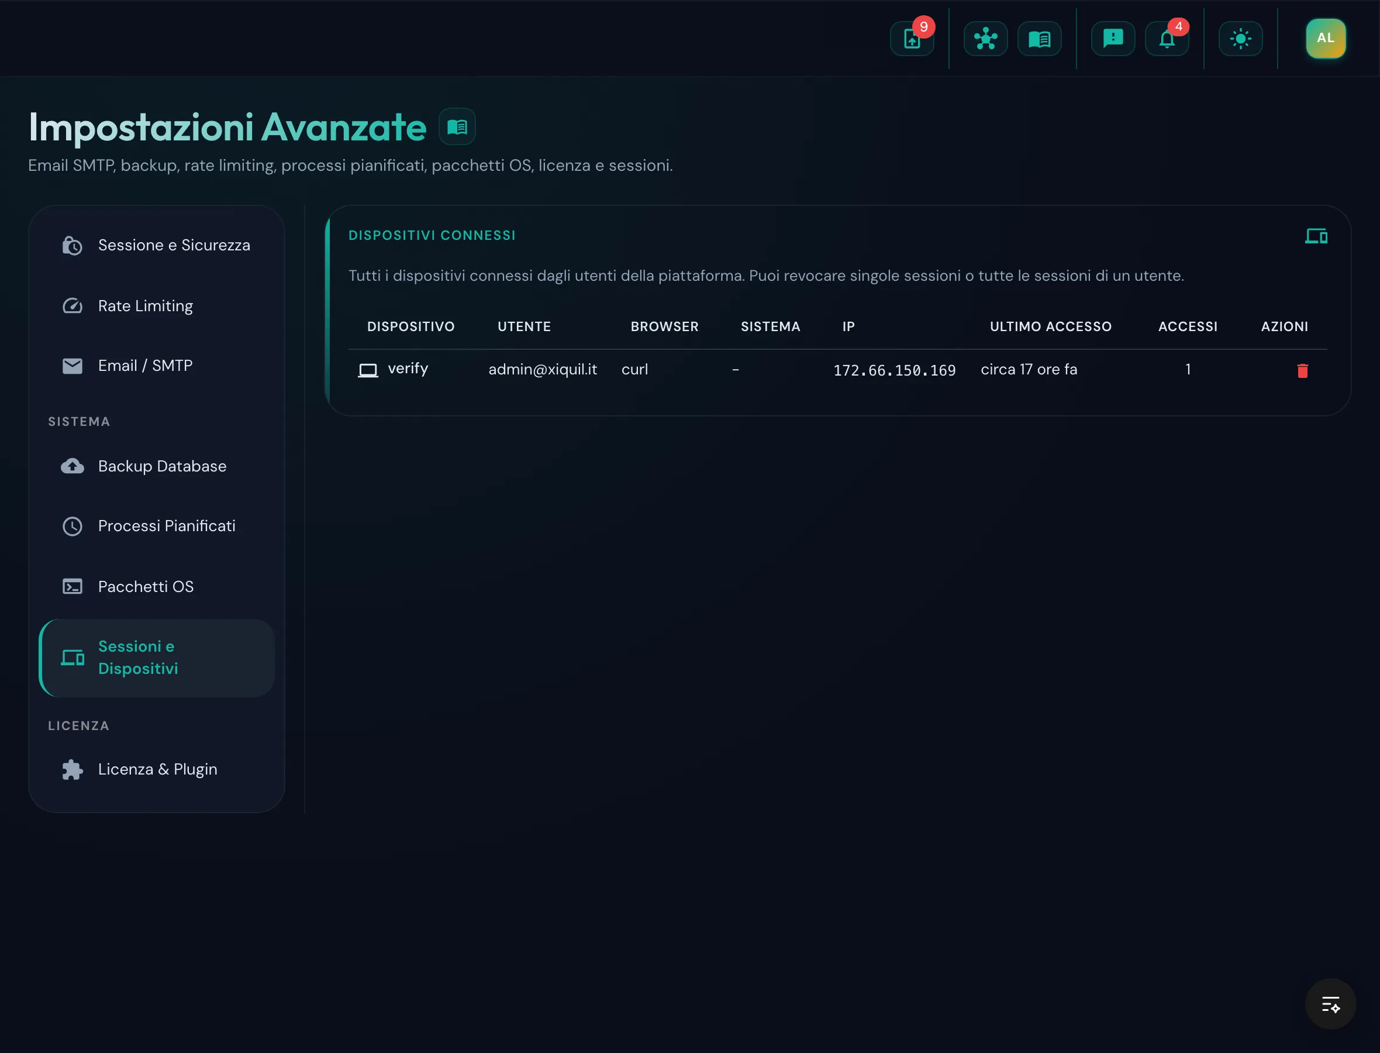Open the upload file icon with badge 9

click(x=912, y=39)
